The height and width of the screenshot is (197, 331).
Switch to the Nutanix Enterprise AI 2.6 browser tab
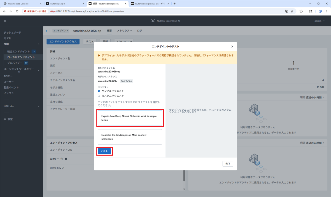pyautogui.click(x=150, y=4)
